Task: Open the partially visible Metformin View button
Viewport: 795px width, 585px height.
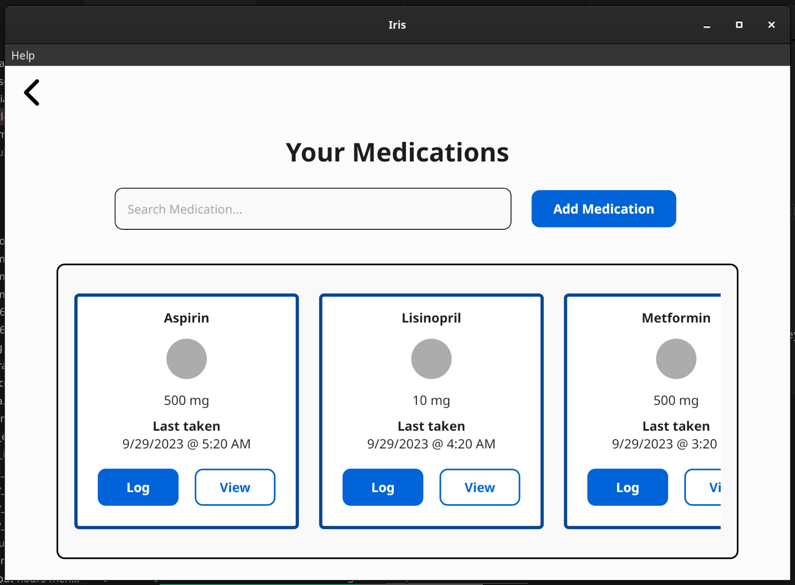Action: tap(703, 487)
